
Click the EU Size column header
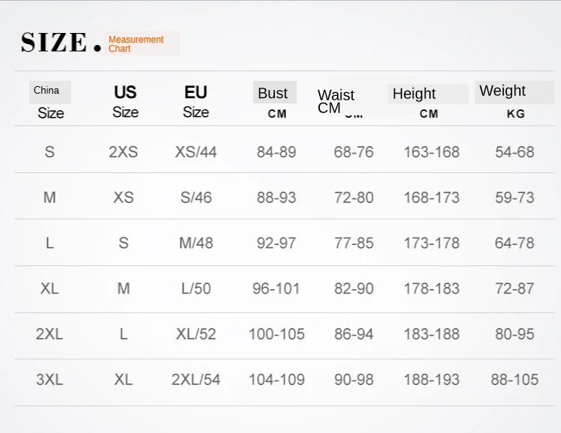click(x=195, y=101)
